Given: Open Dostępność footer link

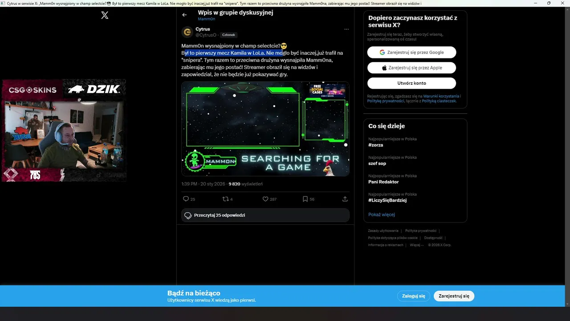Looking at the screenshot, I should point(433,238).
